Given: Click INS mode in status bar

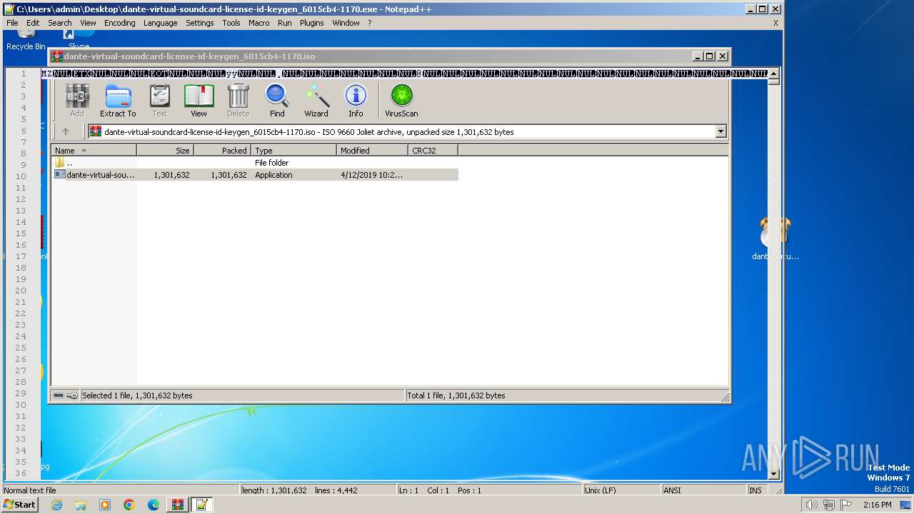Looking at the screenshot, I should point(755,490).
